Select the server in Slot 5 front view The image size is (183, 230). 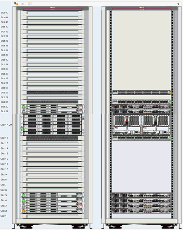tap(52, 195)
